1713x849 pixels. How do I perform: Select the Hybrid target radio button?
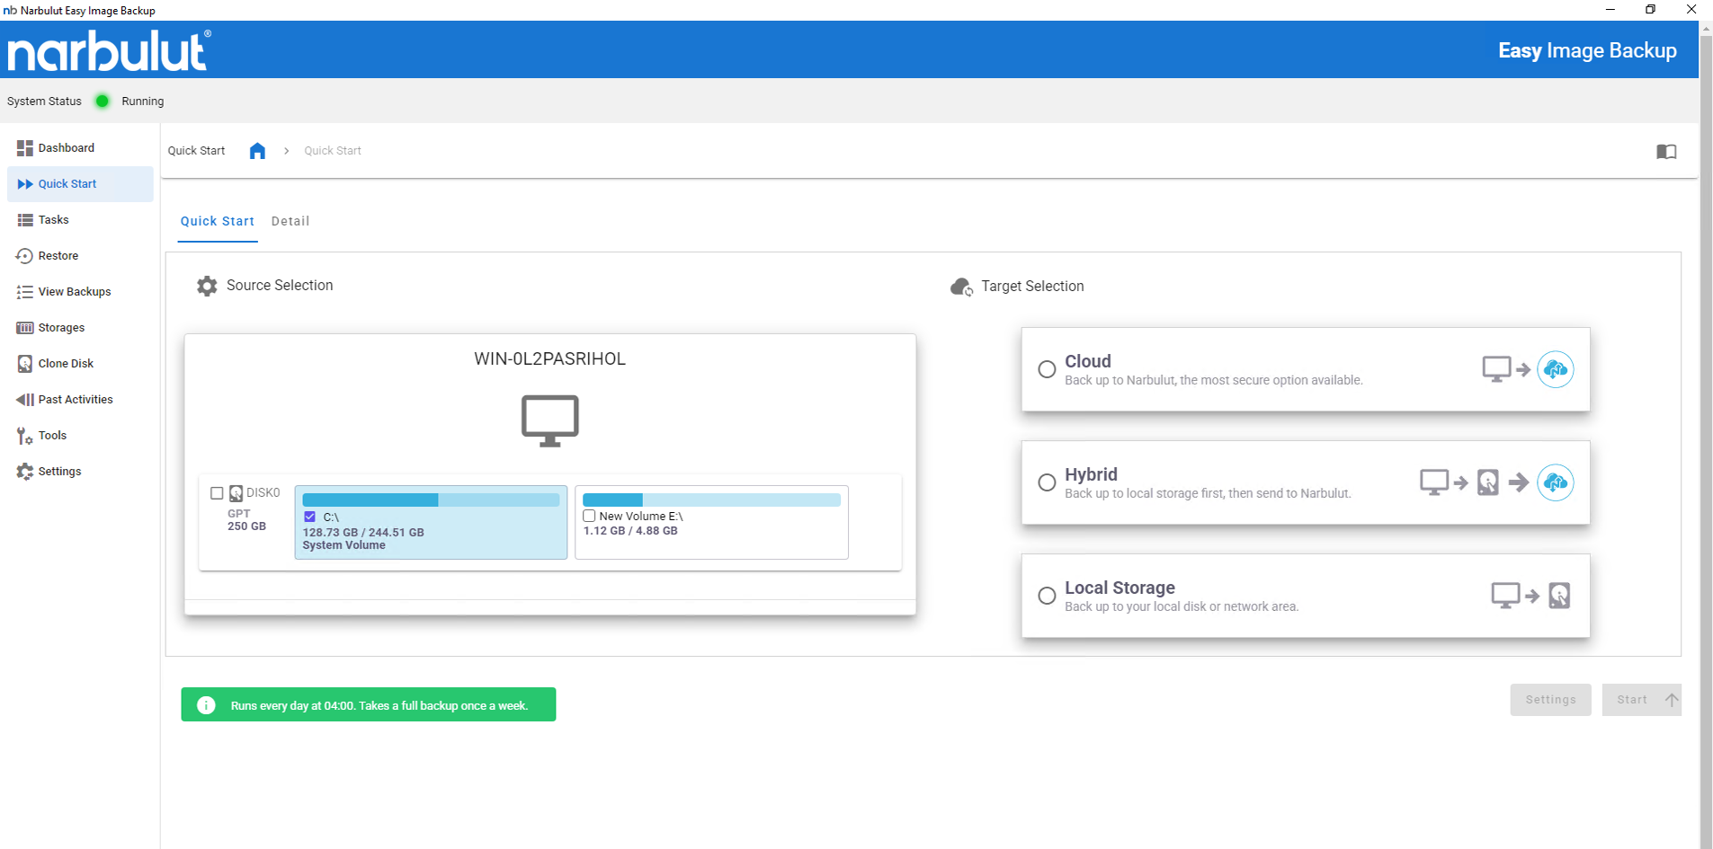(x=1047, y=482)
